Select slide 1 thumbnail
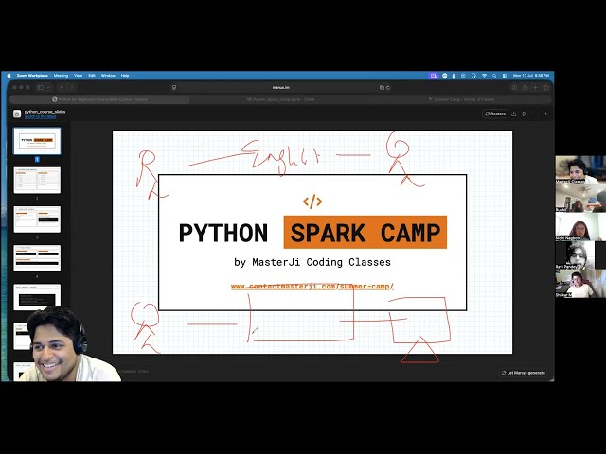The image size is (606, 454). point(37,141)
